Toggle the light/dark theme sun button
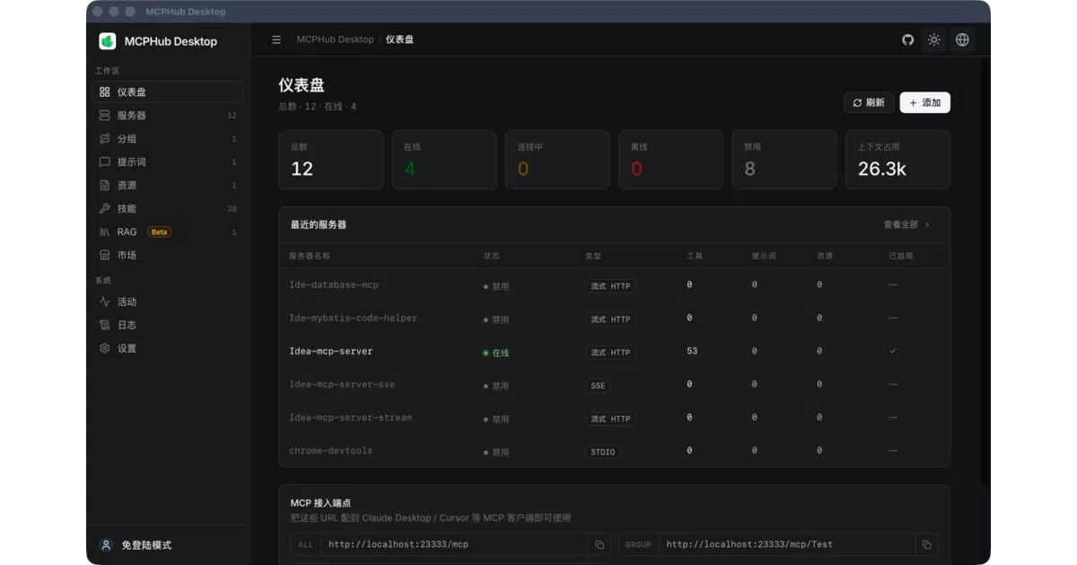The height and width of the screenshot is (565, 1077). 934,39
